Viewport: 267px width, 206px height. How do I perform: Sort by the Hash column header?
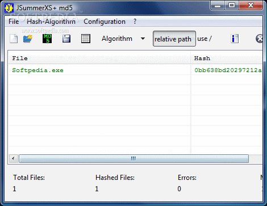(x=227, y=58)
